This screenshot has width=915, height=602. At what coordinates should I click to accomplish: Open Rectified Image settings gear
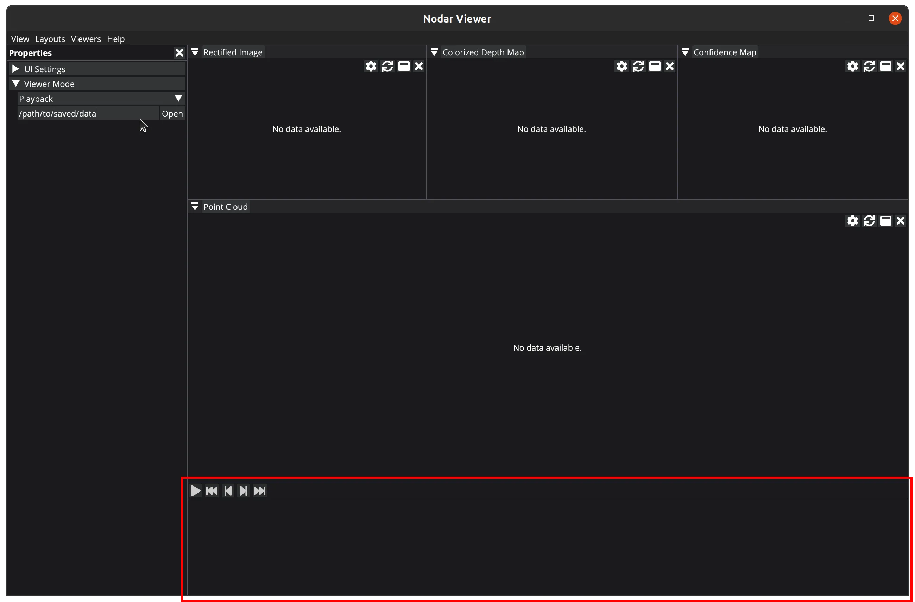(x=371, y=67)
